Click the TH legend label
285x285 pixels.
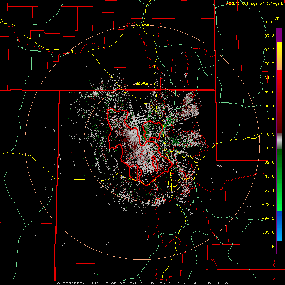[x=272, y=247]
